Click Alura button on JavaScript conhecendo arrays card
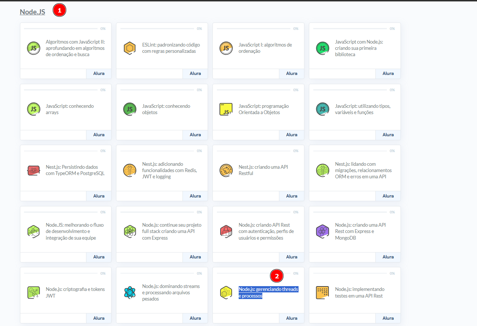This screenshot has height=326, width=477. (99, 135)
